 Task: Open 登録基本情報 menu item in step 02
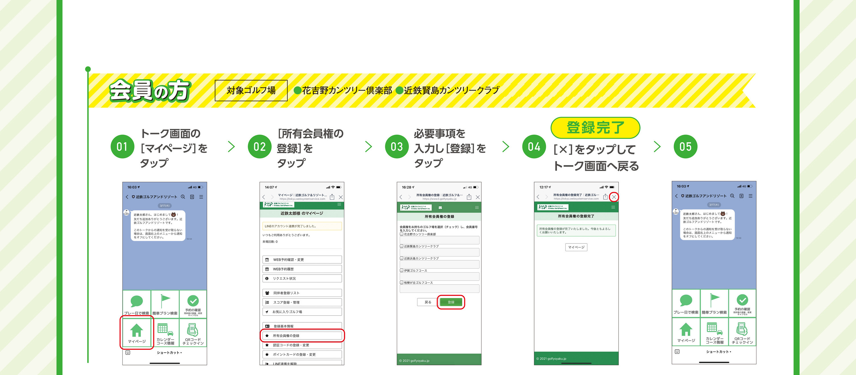click(302, 326)
